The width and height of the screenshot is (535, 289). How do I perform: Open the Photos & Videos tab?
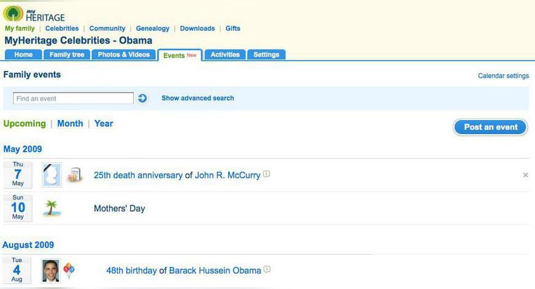(x=124, y=54)
